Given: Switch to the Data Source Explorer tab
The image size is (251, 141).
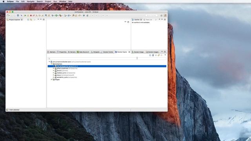Looking at the screenshot, I should click(83, 52).
